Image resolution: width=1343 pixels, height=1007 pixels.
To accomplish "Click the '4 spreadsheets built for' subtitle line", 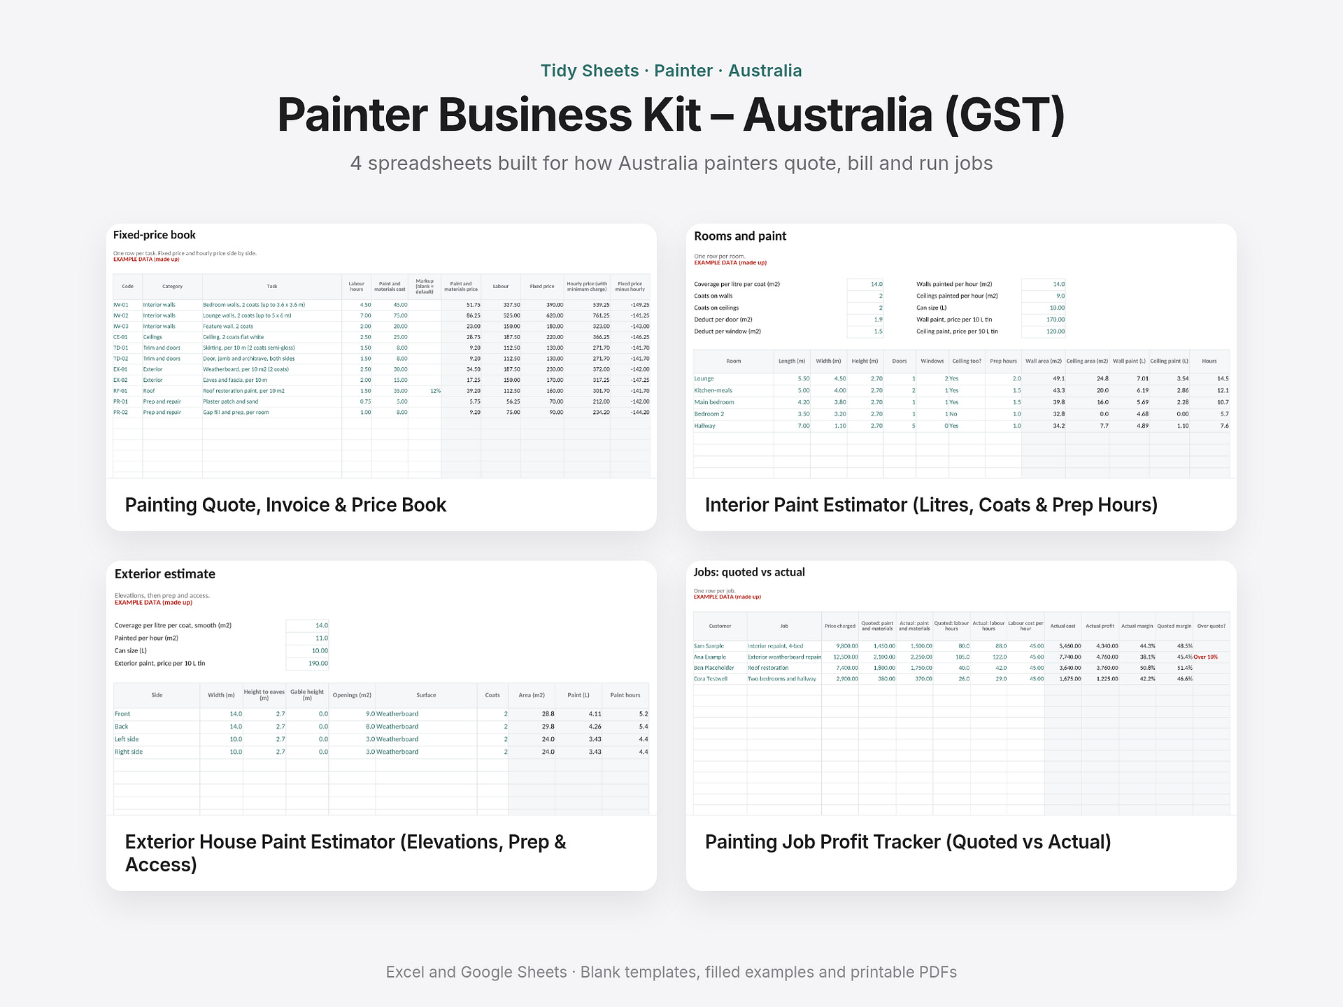I will coord(671,164).
